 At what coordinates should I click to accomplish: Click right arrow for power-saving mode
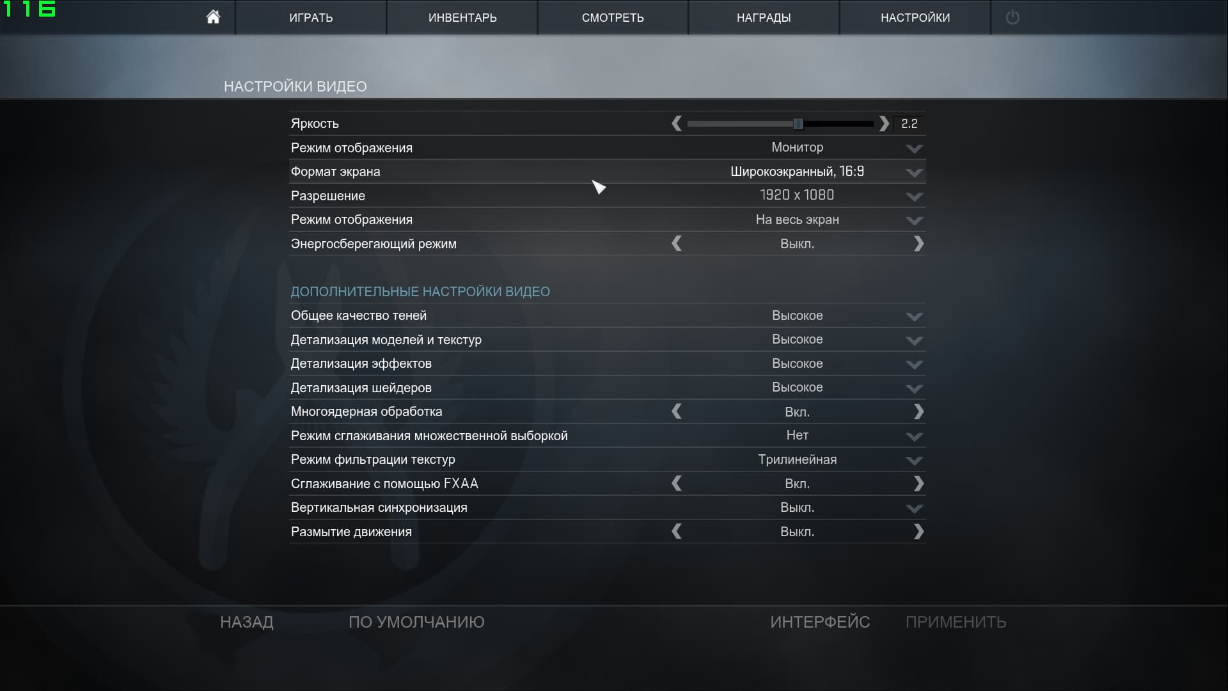[x=918, y=244]
